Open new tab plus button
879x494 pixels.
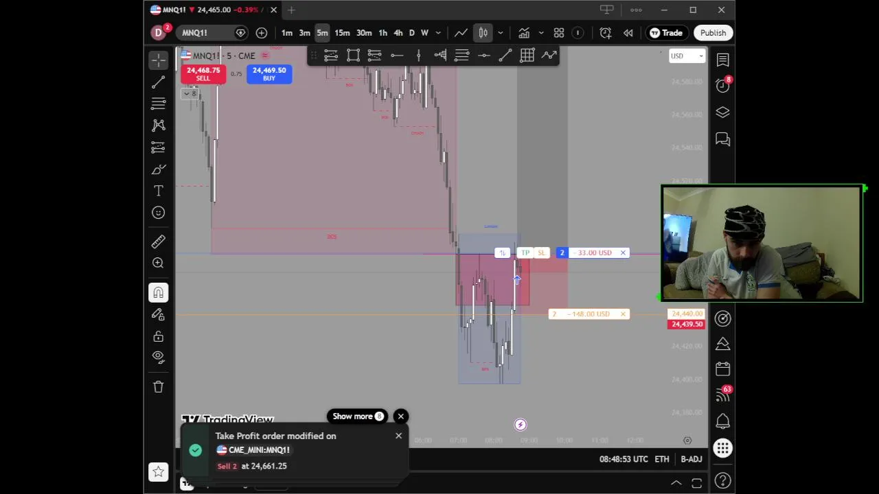click(291, 10)
